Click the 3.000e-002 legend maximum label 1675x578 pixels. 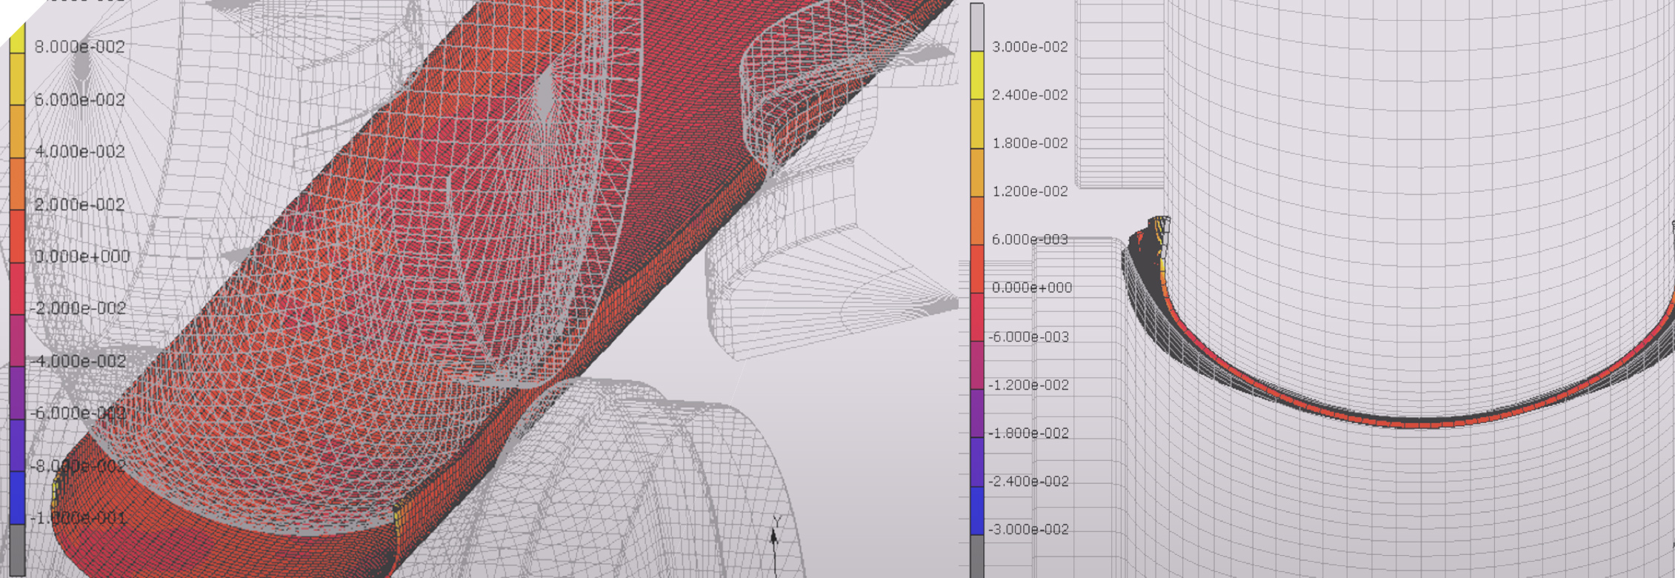click(x=1030, y=47)
